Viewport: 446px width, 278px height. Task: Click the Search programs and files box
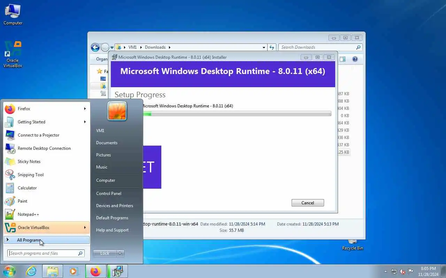click(x=46, y=253)
